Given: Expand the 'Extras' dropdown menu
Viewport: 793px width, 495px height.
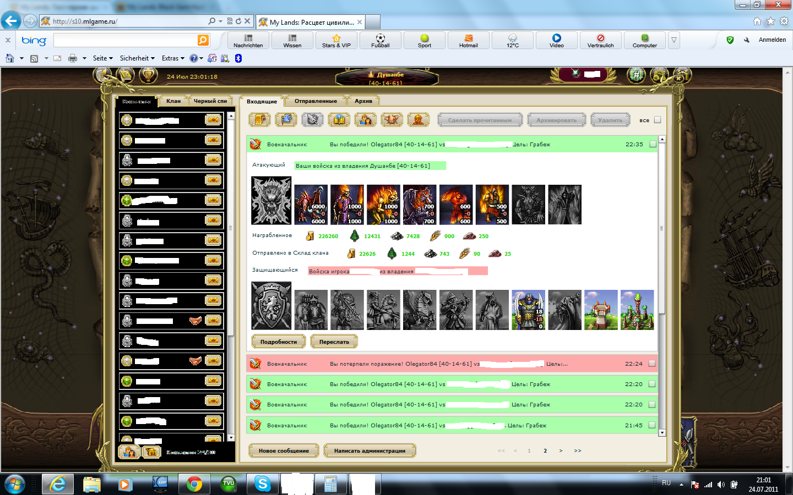Looking at the screenshot, I should click(x=173, y=58).
